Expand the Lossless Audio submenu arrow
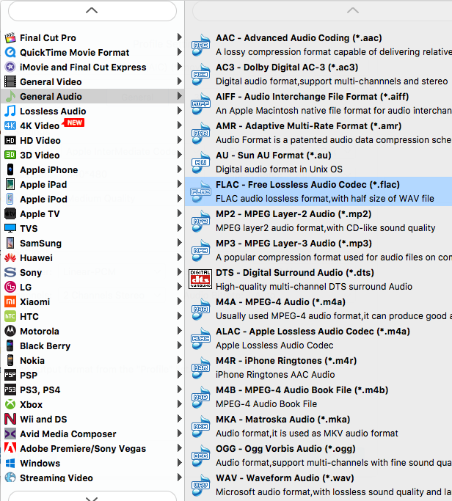Viewport: 452px width, 501px height. click(x=180, y=111)
